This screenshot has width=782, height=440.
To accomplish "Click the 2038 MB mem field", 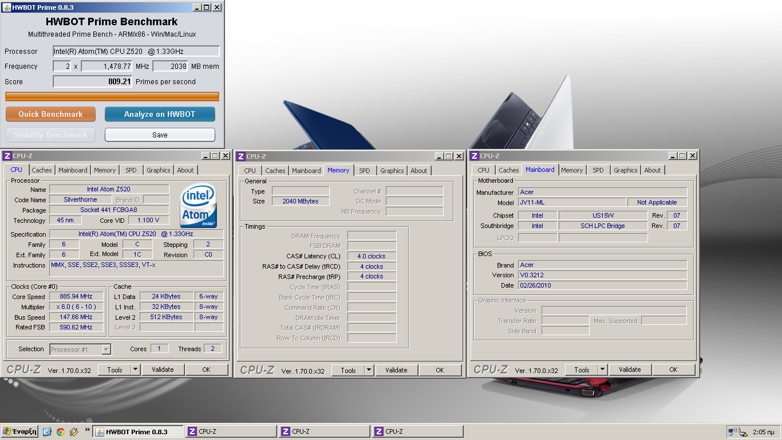I will (x=171, y=66).
